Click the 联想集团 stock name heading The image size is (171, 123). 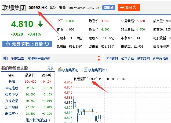point(14,8)
